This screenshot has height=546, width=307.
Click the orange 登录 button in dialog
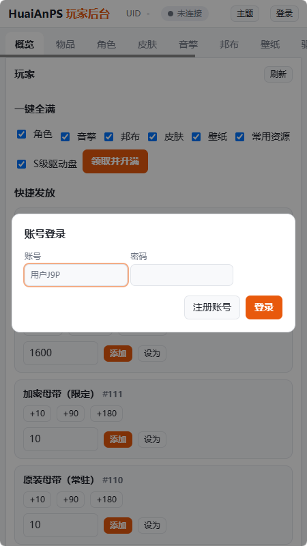pyautogui.click(x=264, y=308)
